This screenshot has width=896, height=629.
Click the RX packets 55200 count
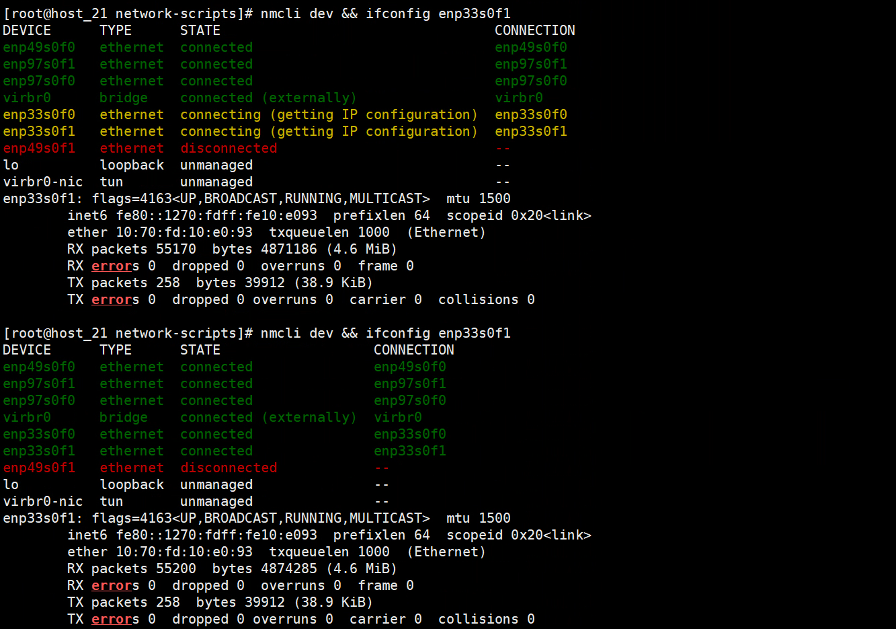tap(176, 568)
